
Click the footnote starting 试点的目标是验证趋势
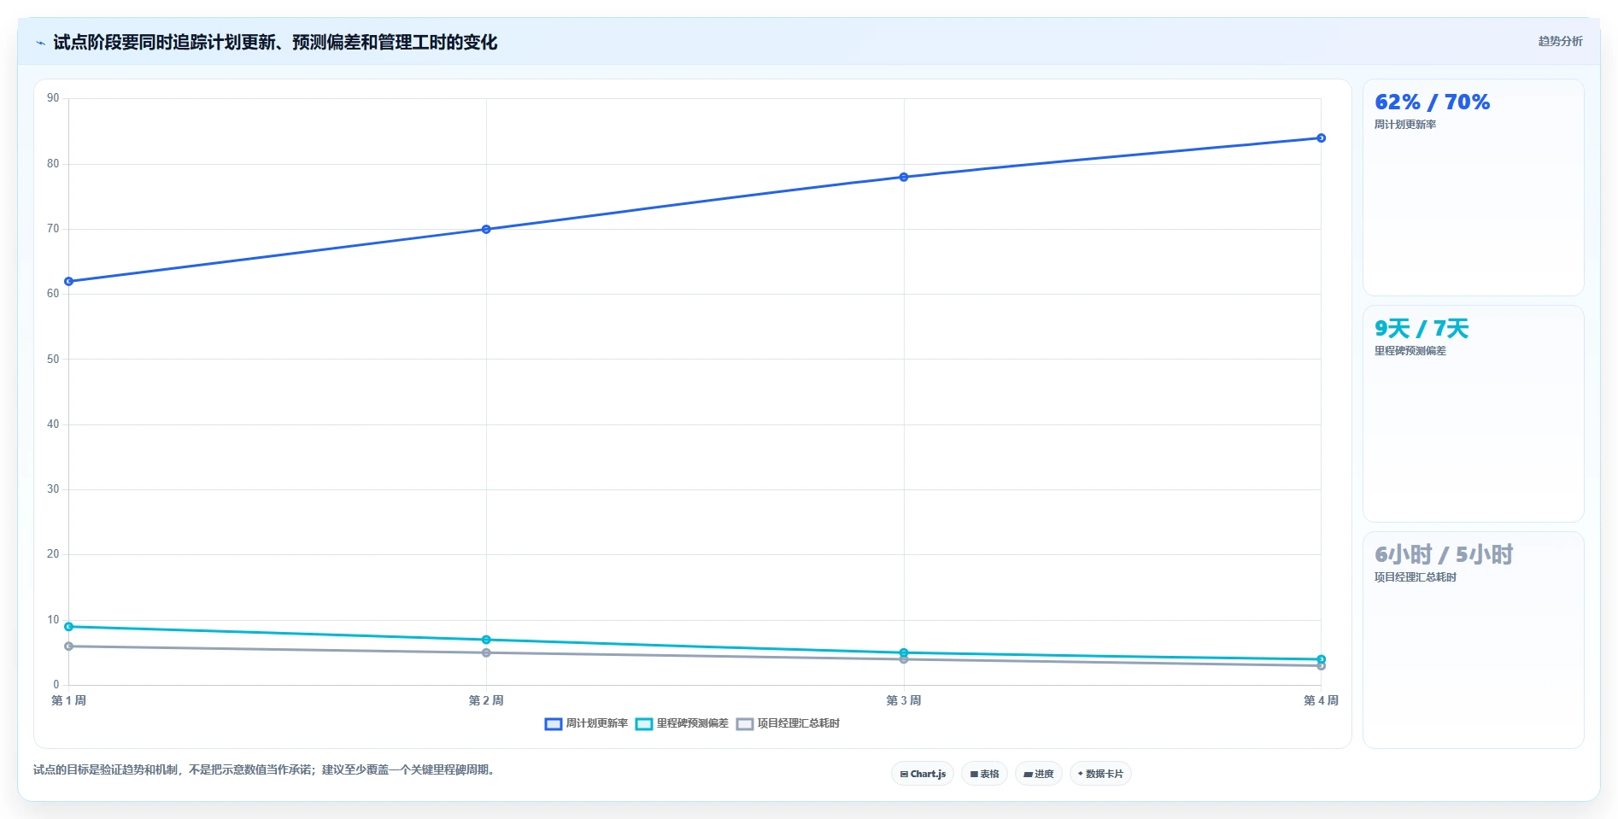point(266,770)
